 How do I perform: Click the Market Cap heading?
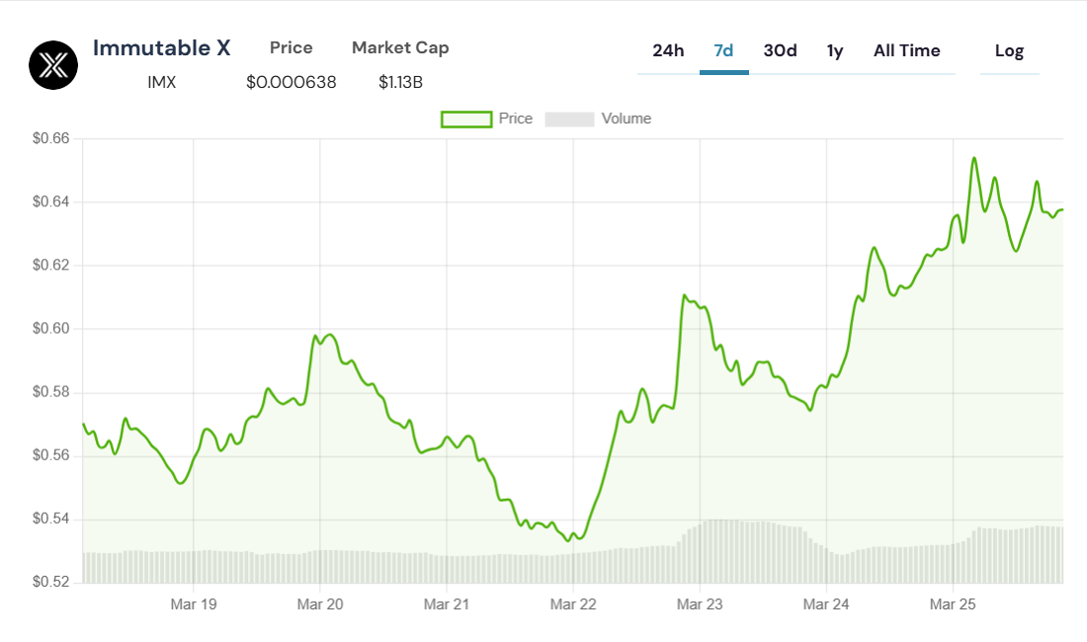400,47
